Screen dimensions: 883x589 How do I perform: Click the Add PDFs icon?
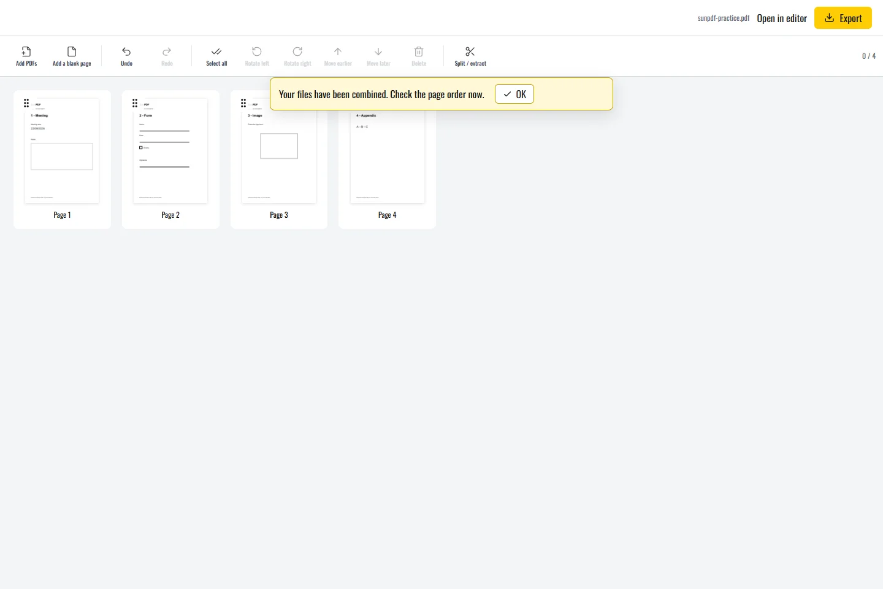click(26, 52)
